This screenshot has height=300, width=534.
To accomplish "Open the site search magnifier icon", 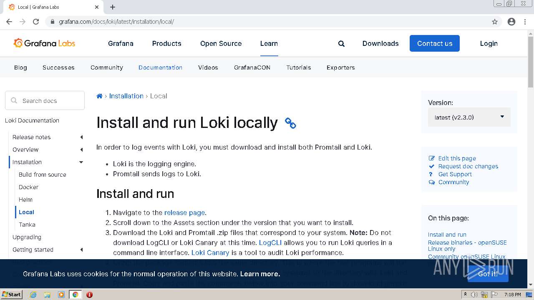I will click(x=341, y=44).
